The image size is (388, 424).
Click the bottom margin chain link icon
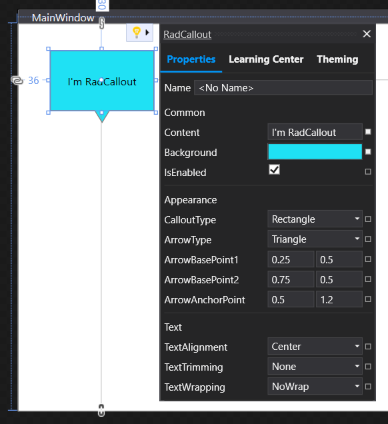click(101, 410)
